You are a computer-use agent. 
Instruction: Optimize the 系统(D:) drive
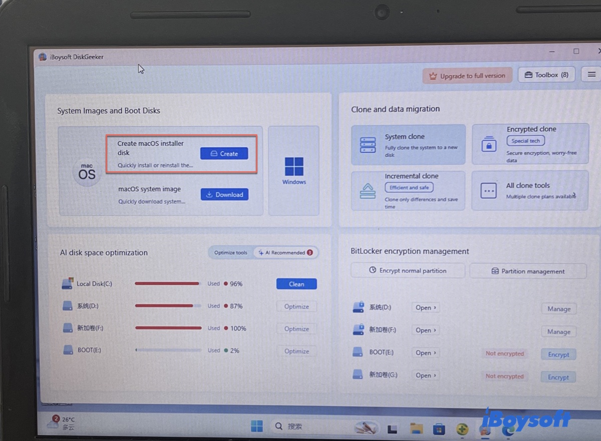(x=296, y=306)
